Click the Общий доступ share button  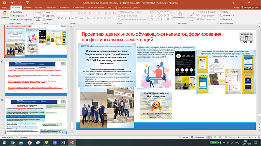[249, 7]
